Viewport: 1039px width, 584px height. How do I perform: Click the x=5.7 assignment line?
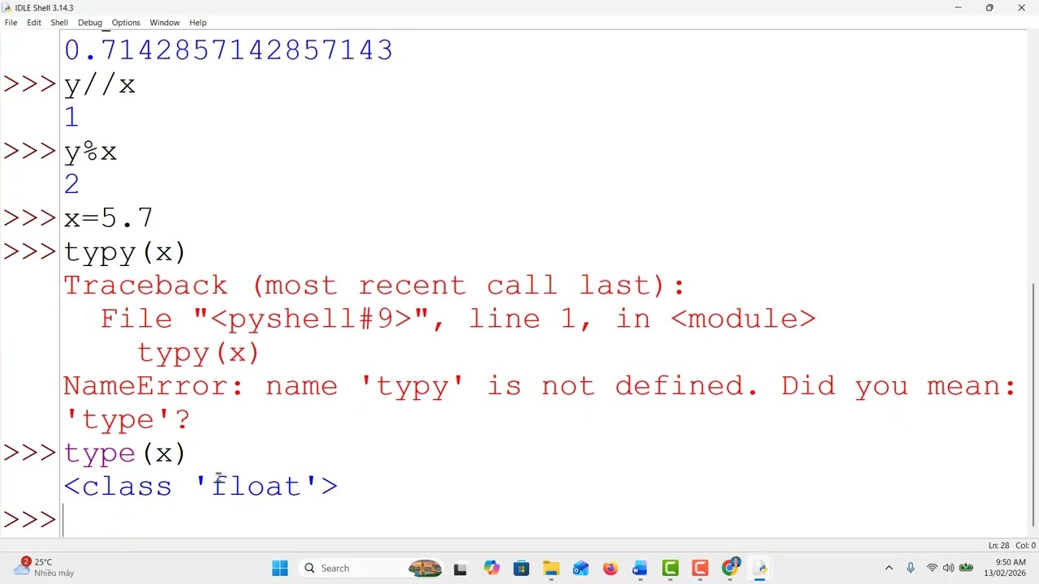[108, 218]
